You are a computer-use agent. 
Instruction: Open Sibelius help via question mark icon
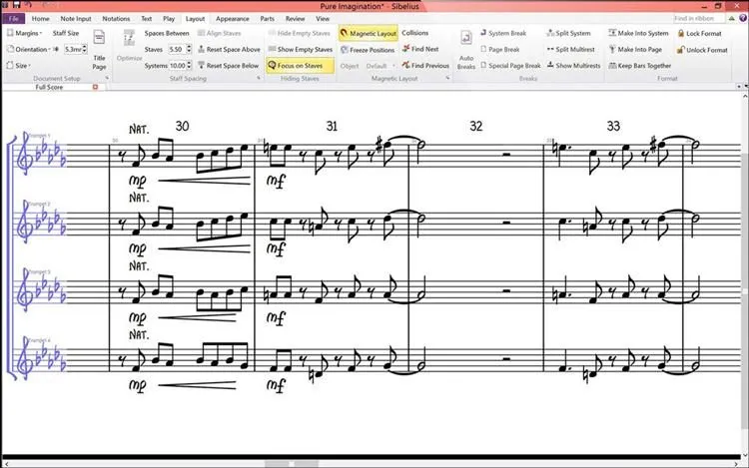coord(743,18)
